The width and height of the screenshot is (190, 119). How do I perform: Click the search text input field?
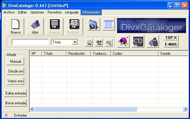[x=30, y=42]
